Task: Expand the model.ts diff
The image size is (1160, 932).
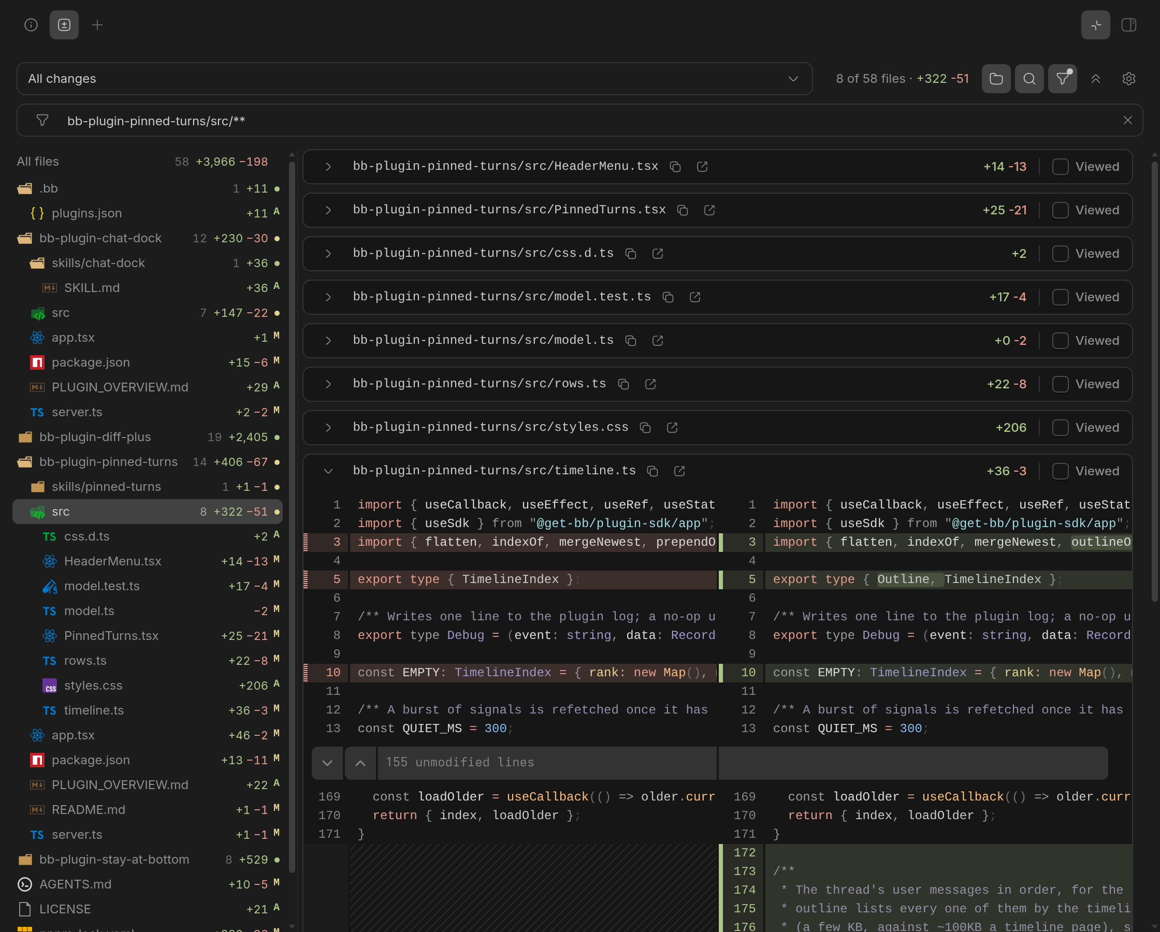Action: point(328,341)
